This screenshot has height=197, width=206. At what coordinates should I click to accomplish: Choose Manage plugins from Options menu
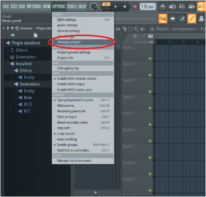coord(83,42)
